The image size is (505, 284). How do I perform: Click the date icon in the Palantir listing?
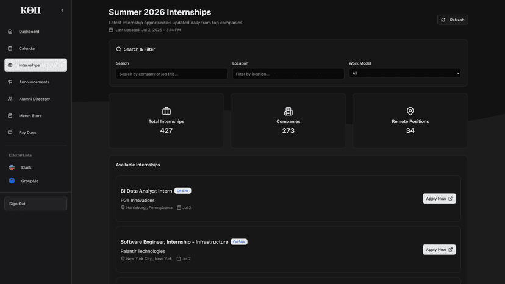pos(179,258)
